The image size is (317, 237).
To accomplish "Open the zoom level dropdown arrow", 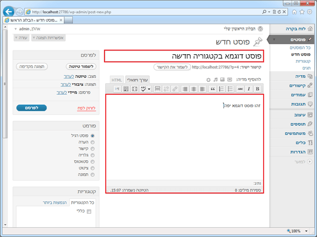I will pyautogui.click(x=306, y=231).
